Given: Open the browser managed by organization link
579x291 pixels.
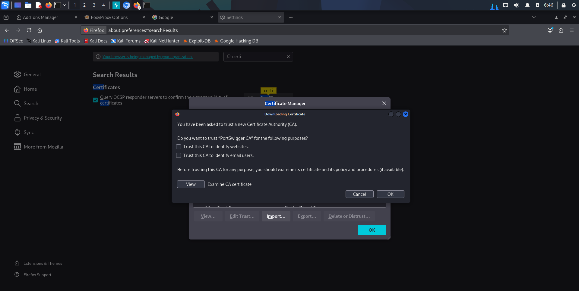Looking at the screenshot, I should [x=147, y=57].
